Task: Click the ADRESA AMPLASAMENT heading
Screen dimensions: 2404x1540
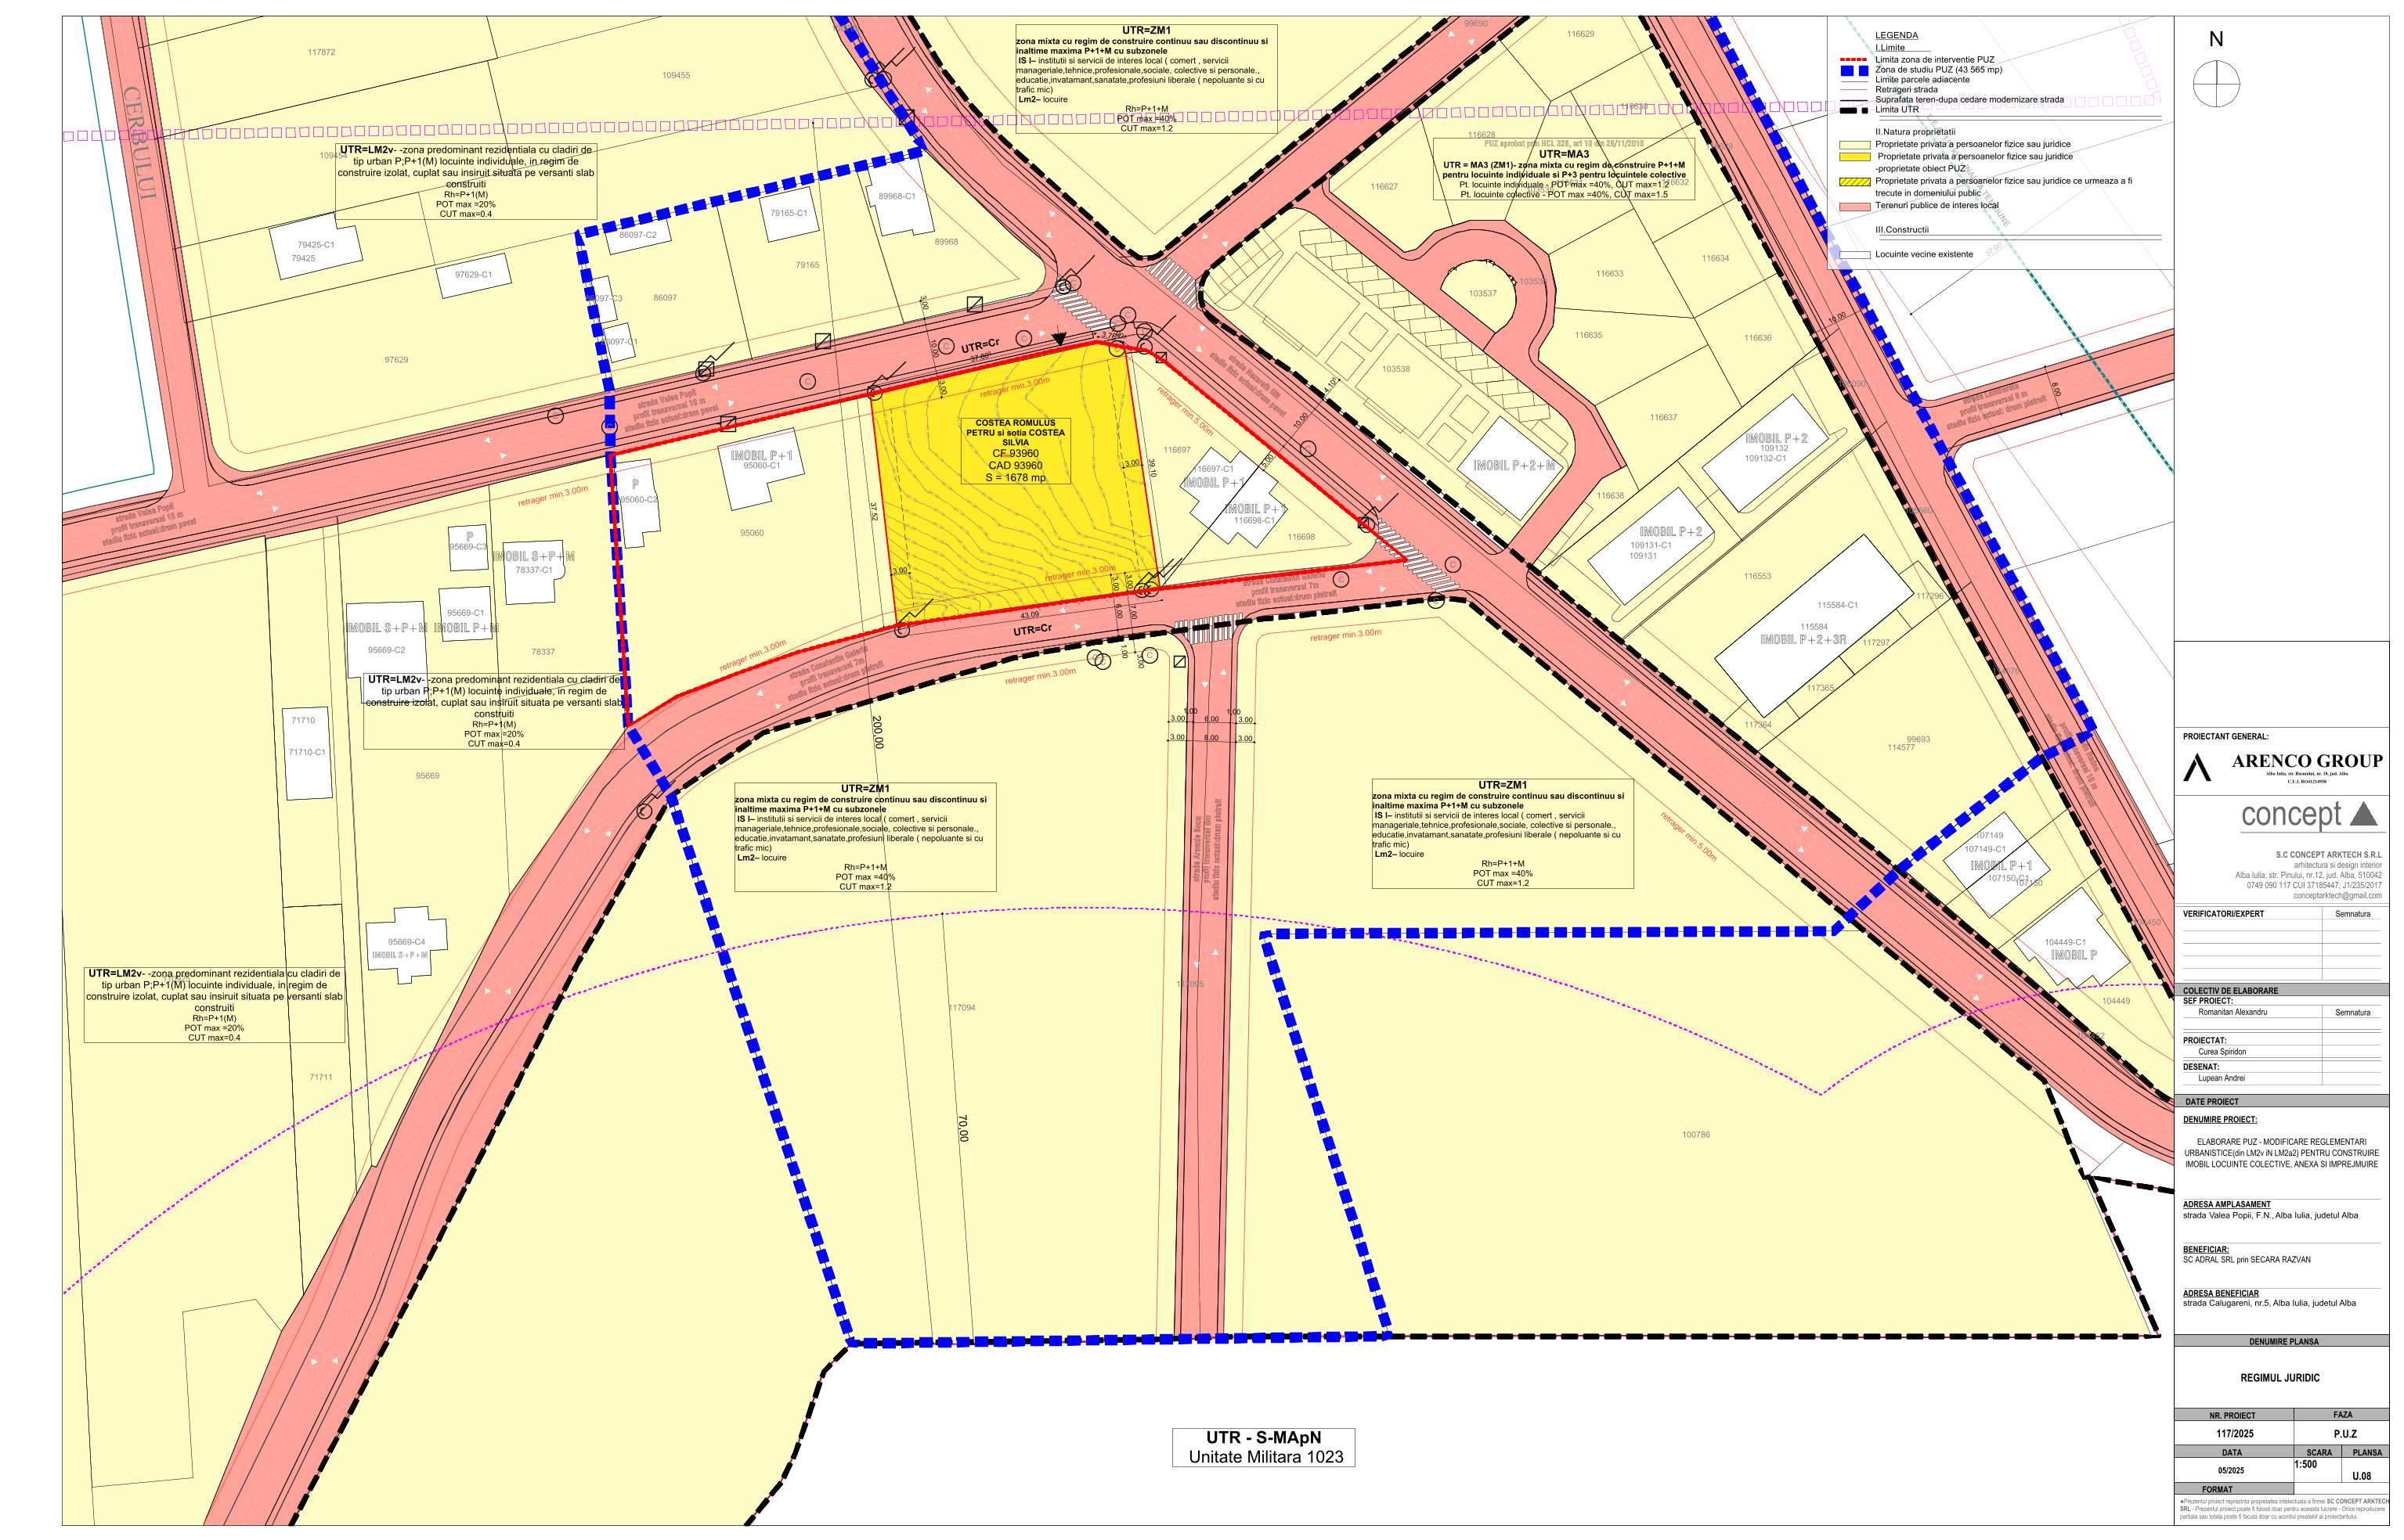Action: click(2226, 1204)
